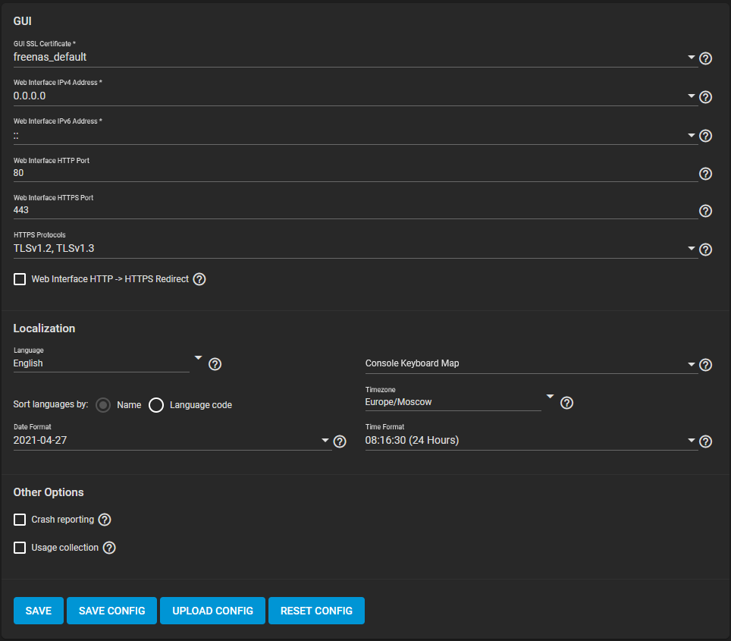Expand Web Interface IPv4 Address dropdown
Screen dimensions: 731x641
692,96
